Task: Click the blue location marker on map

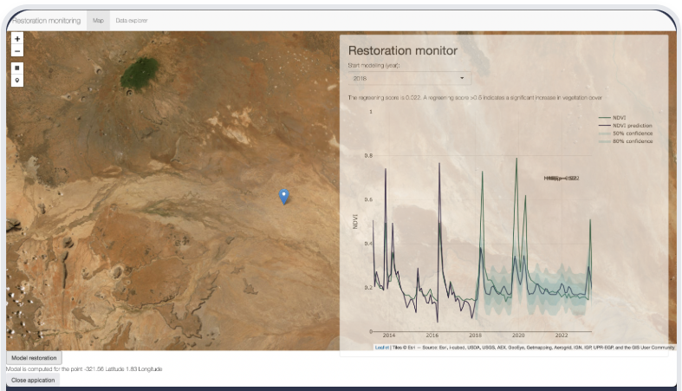Action: point(283,197)
